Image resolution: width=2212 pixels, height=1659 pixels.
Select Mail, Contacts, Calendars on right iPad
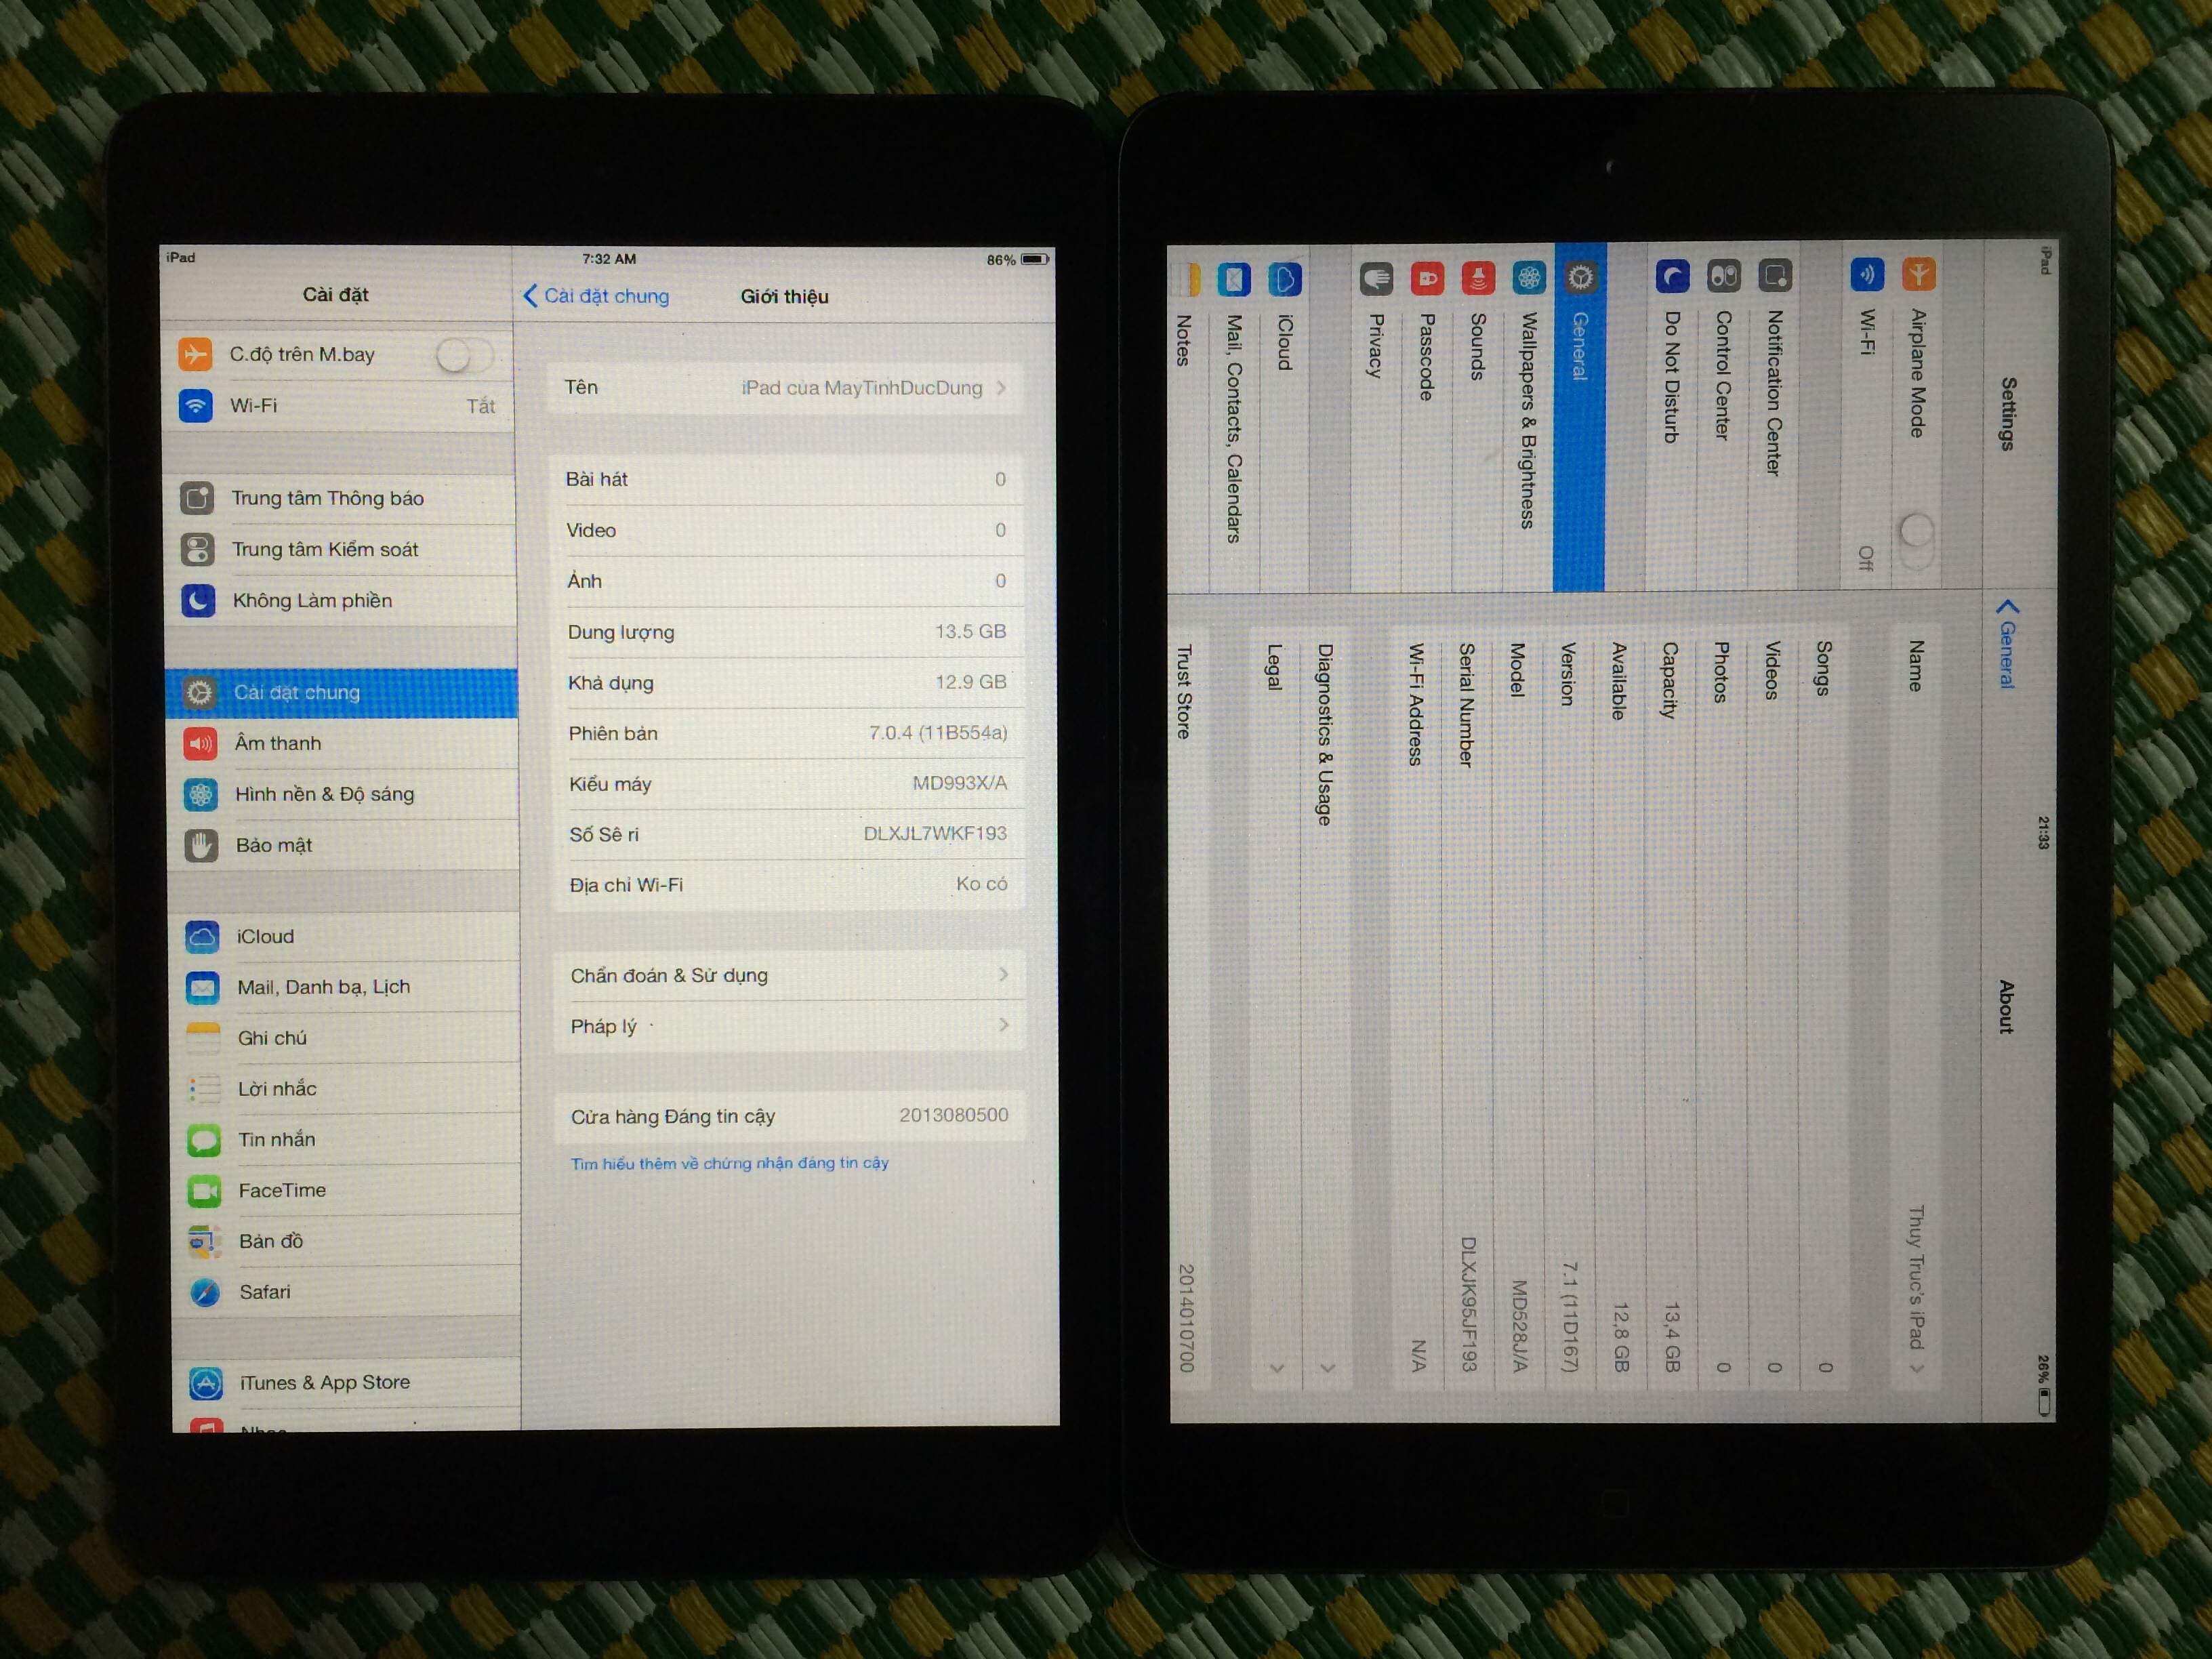pyautogui.click(x=1234, y=418)
